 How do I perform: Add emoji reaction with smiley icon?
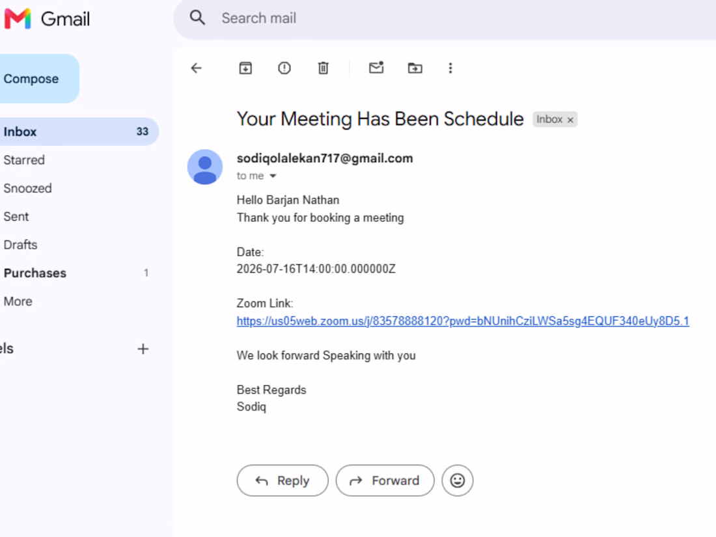coord(457,480)
